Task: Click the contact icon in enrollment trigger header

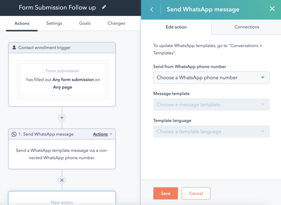Action: point(14,47)
